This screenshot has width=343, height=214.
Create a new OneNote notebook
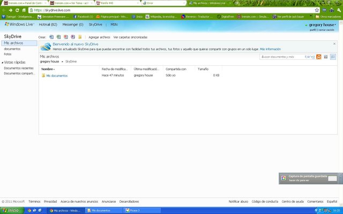pos(72,37)
